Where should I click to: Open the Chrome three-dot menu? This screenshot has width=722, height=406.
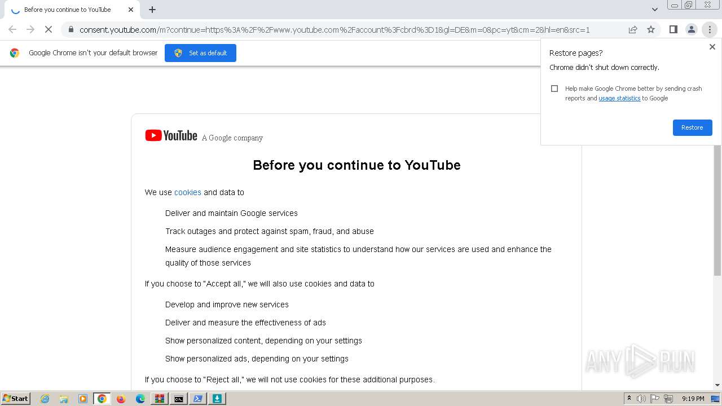coord(710,29)
